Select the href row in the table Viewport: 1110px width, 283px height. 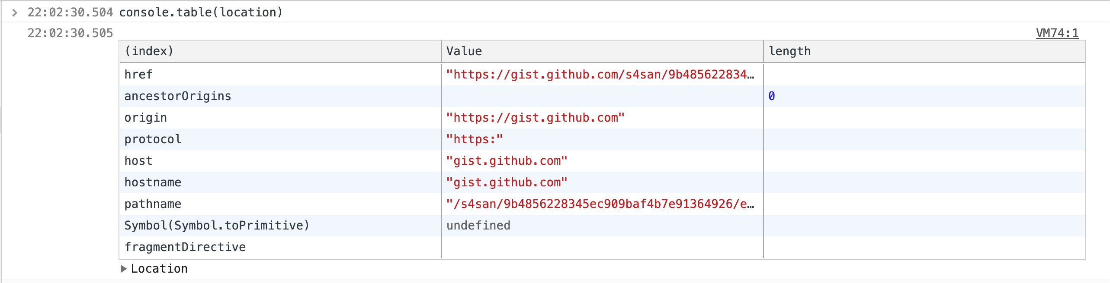[x=280, y=74]
